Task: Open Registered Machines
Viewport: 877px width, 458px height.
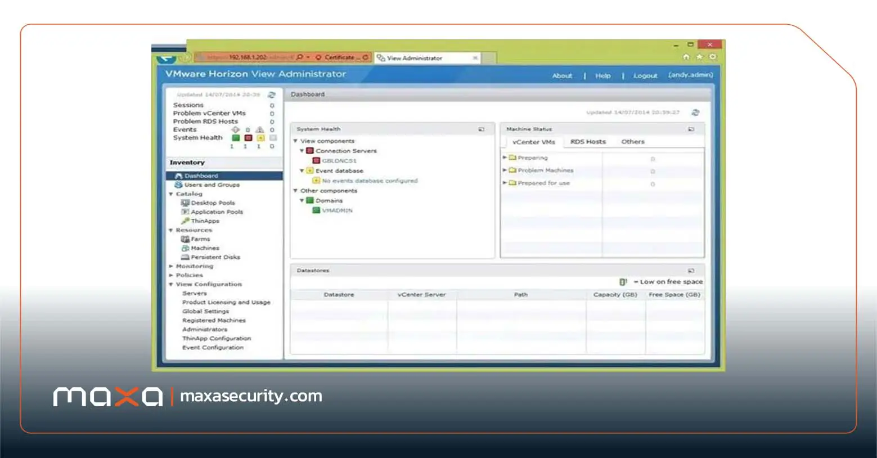Action: [x=214, y=320]
